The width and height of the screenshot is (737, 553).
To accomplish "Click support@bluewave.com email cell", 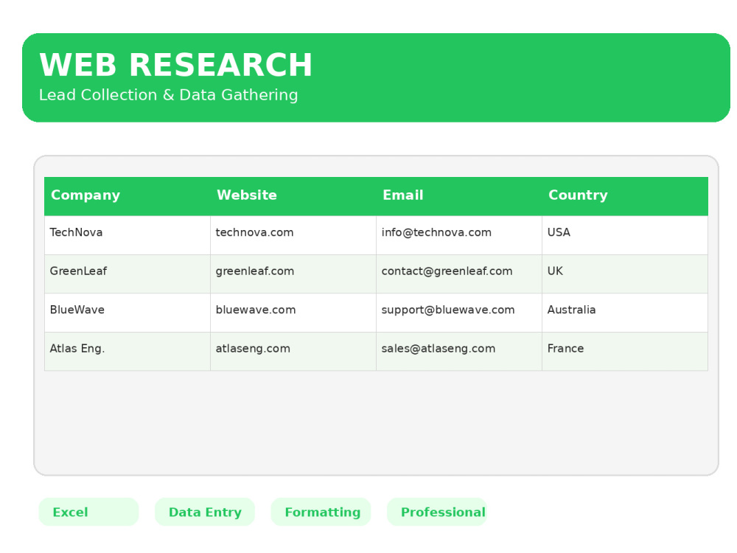I will (459, 313).
